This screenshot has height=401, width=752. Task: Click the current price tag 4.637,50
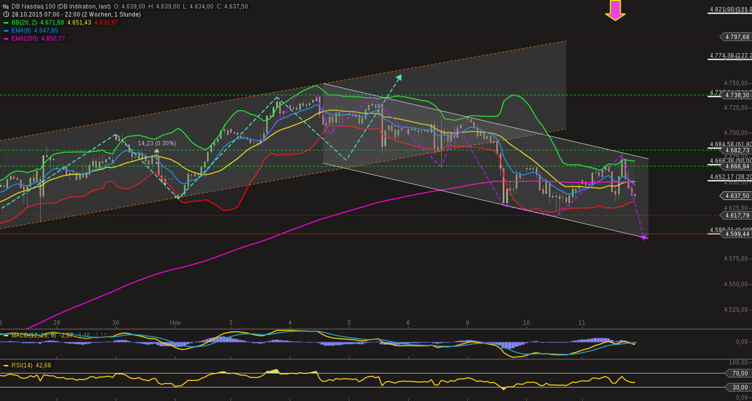(735, 195)
